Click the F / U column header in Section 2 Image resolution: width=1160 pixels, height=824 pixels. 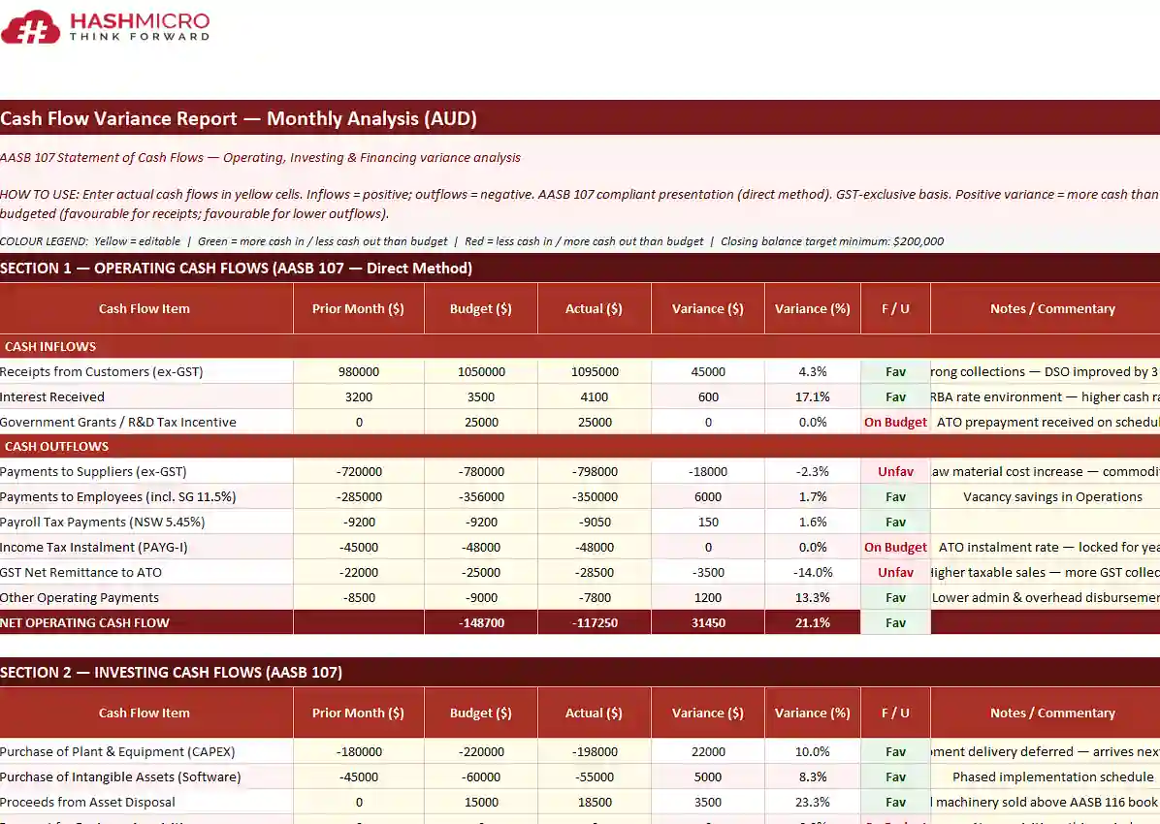(894, 713)
